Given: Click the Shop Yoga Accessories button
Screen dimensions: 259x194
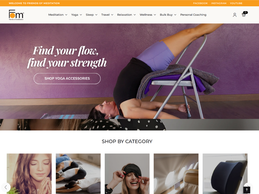Looking at the screenshot, I should point(67,79).
